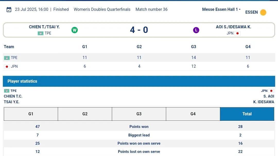Click the 4 - 0 match score
This screenshot has width=278, height=156.
pos(139,30)
